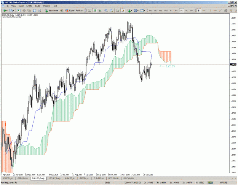238x185 pixels.
Task: Select the W1 timeframe button
Action: 187,11
